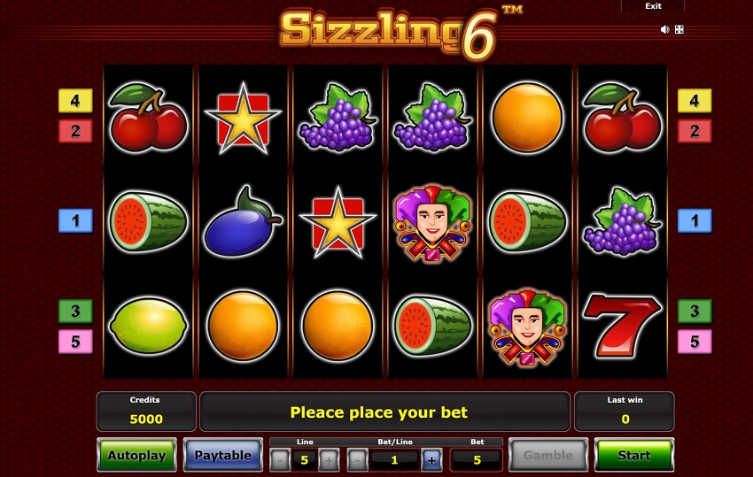The width and height of the screenshot is (753, 477).
Task: Start the spin
Action: (x=634, y=455)
